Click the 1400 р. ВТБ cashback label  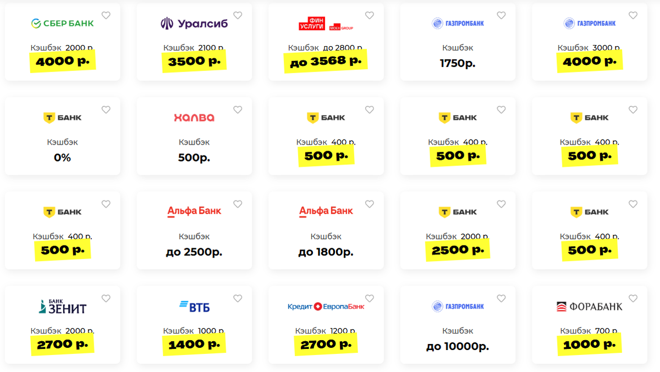coord(194,345)
